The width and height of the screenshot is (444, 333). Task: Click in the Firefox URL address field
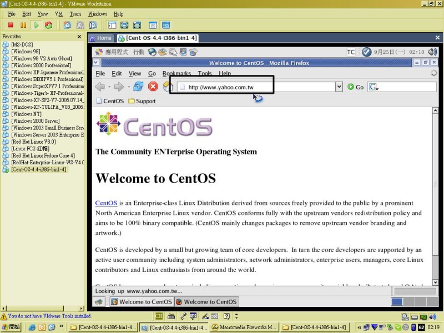(256, 87)
